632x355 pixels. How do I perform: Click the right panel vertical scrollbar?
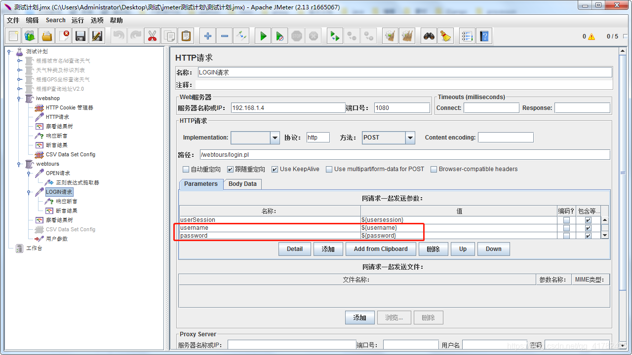tap(623, 173)
